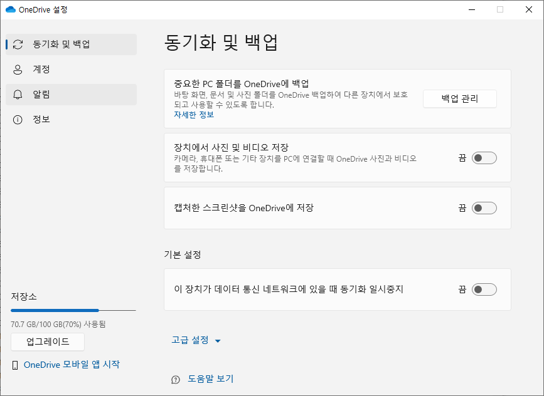Viewport: 544px width, 396px height.
Task: Click the OneDrive cloud icon in title bar
Action: point(11,9)
